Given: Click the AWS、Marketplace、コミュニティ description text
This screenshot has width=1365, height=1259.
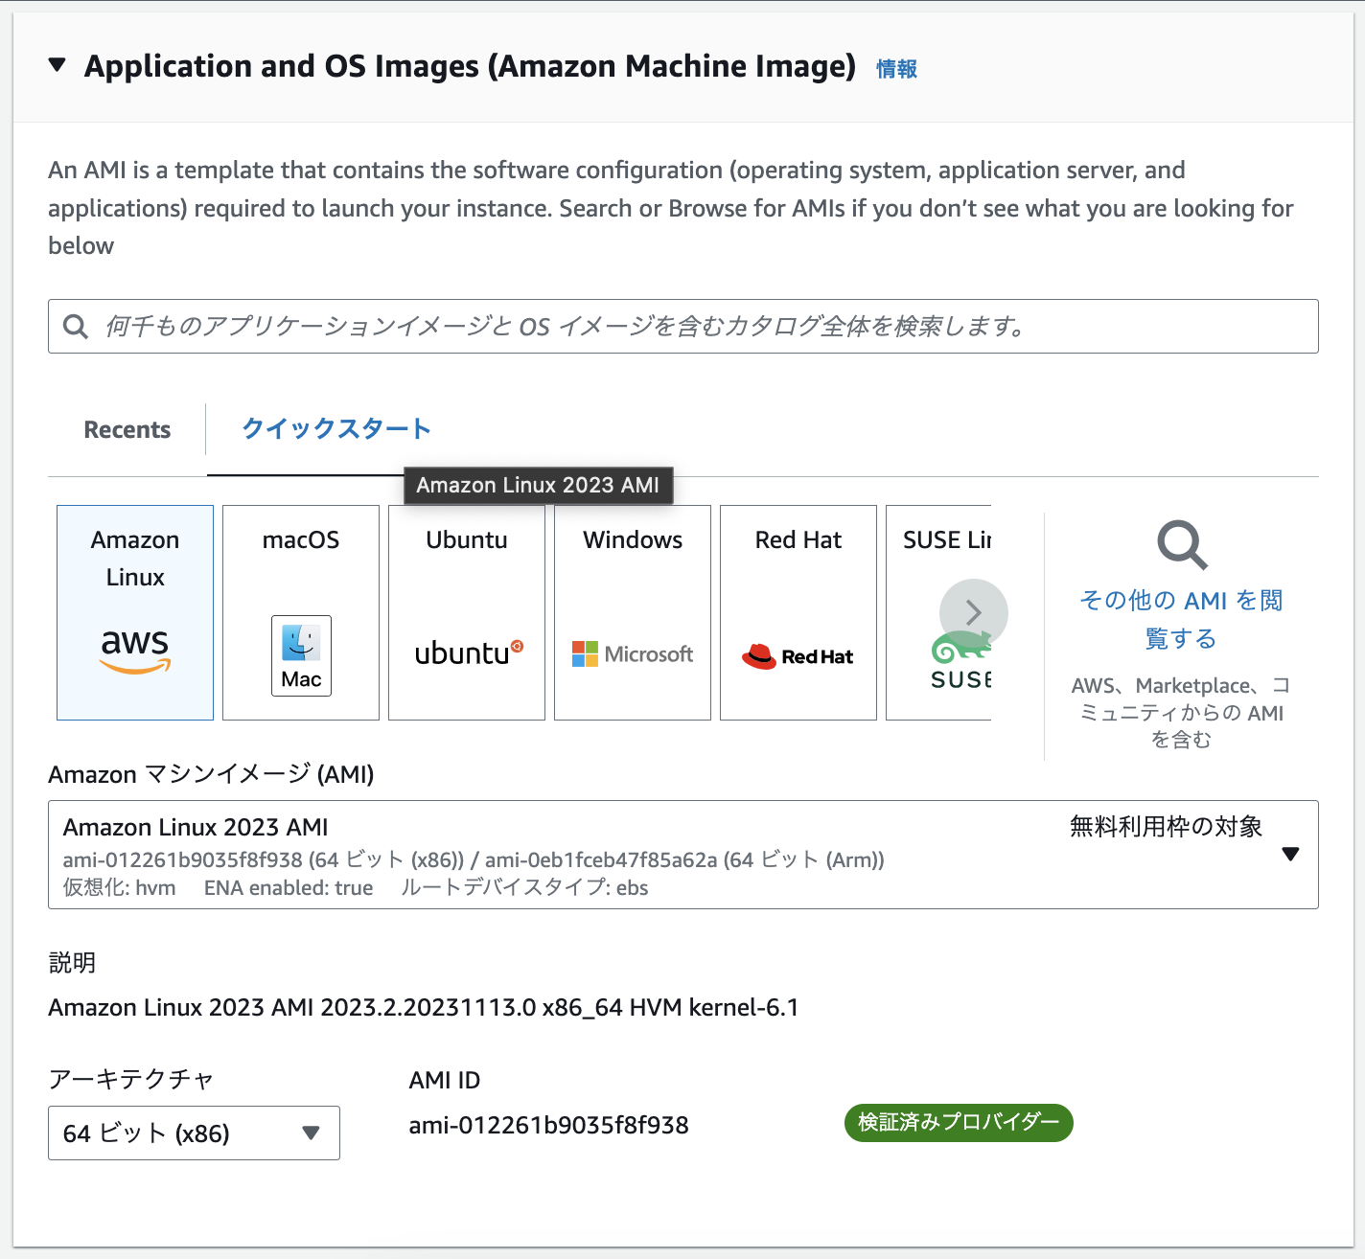Looking at the screenshot, I should click(x=1181, y=712).
